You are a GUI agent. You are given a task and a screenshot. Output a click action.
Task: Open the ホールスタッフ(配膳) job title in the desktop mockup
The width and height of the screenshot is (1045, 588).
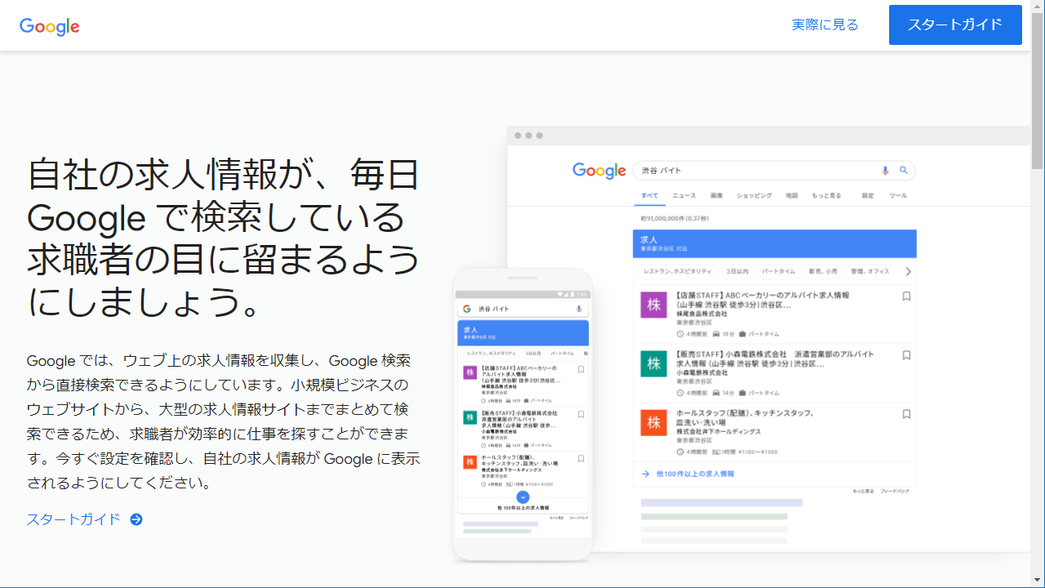point(745,418)
